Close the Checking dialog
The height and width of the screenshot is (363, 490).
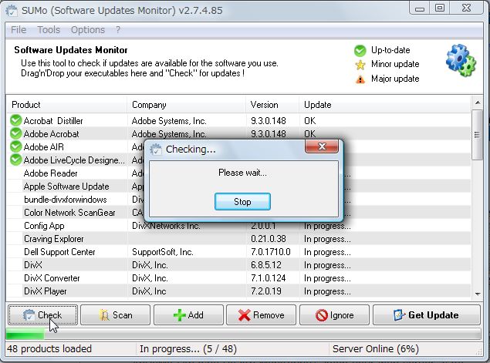[x=322, y=146]
